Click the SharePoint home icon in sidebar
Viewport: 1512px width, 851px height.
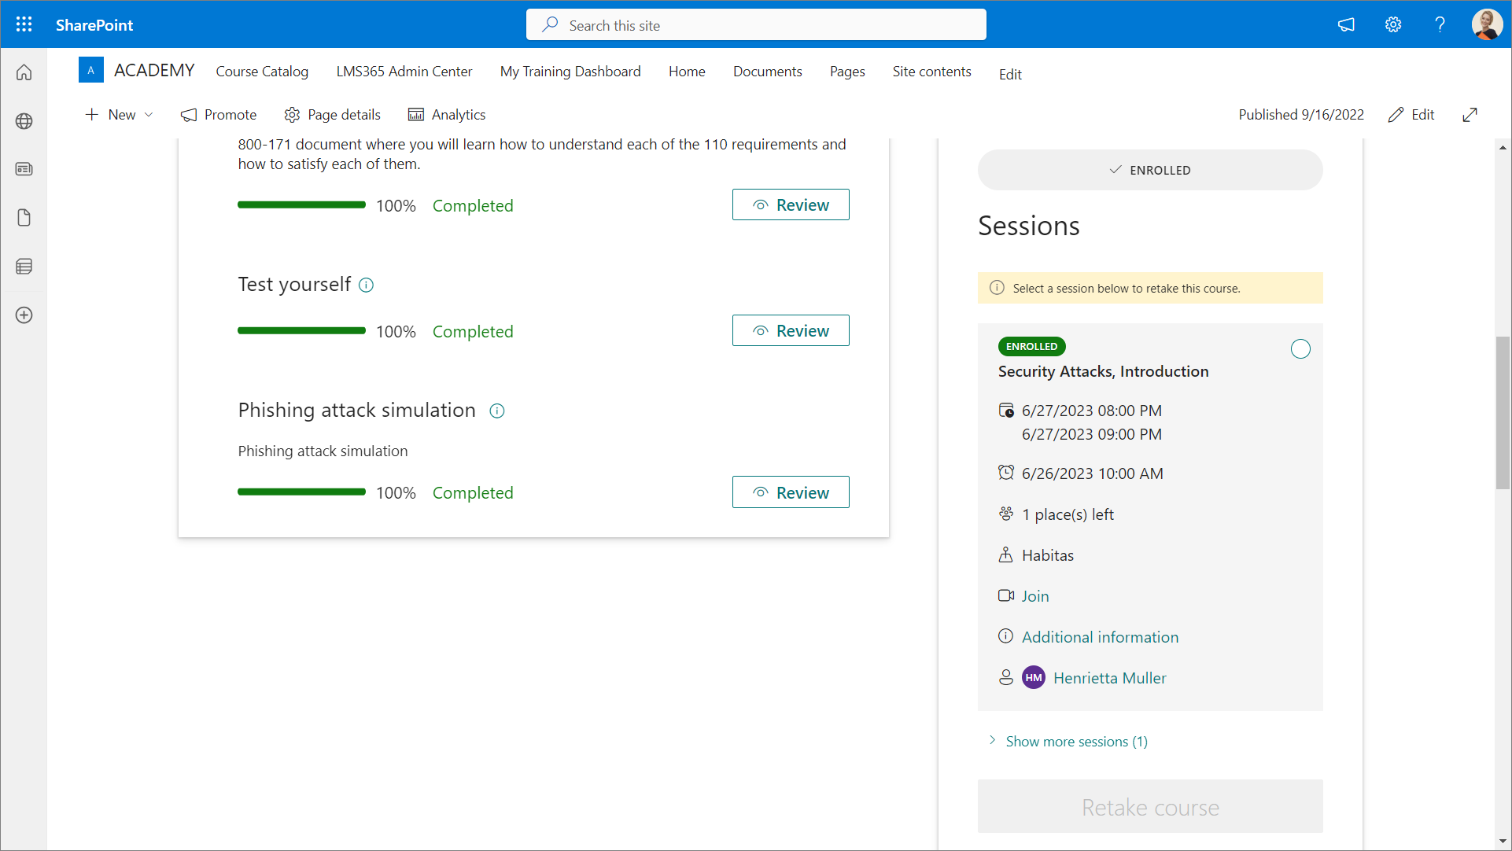(24, 72)
